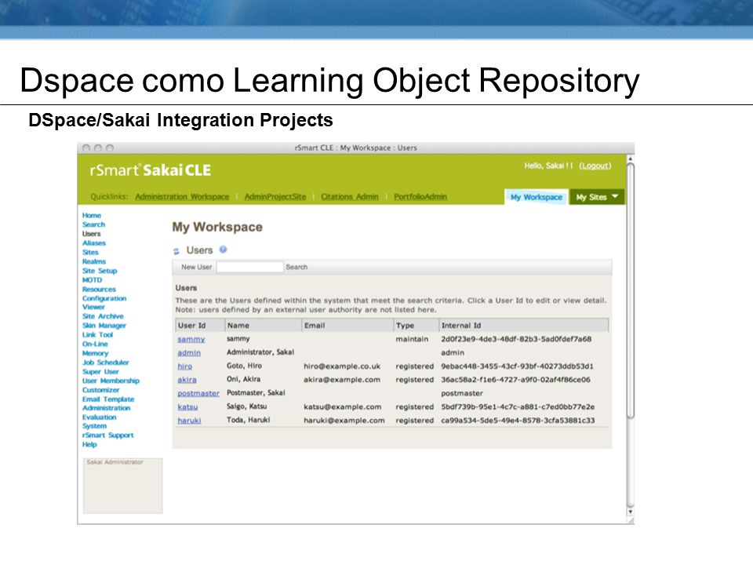
Task: Open the akira user id link
Action: [x=187, y=380]
